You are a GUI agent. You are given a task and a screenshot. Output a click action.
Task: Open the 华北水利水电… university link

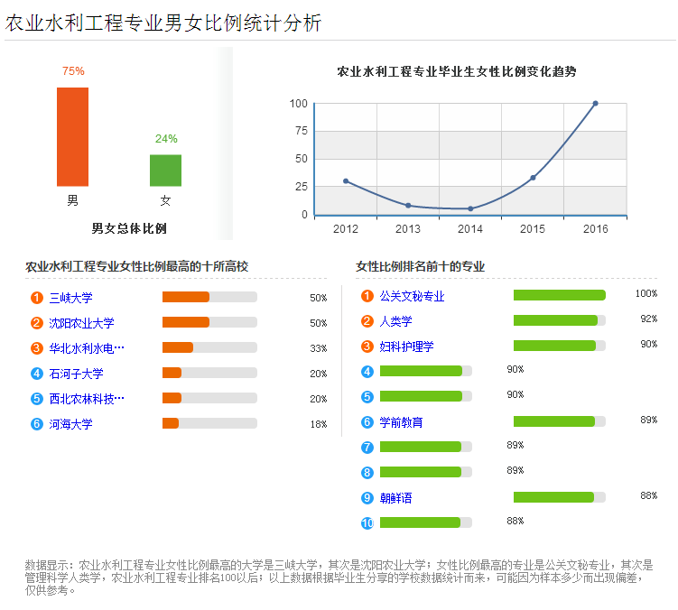click(x=87, y=348)
